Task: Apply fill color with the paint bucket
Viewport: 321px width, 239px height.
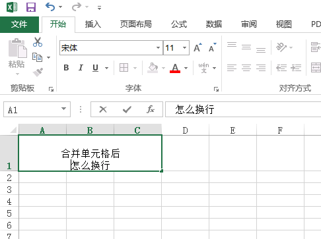Action: tap(153, 68)
